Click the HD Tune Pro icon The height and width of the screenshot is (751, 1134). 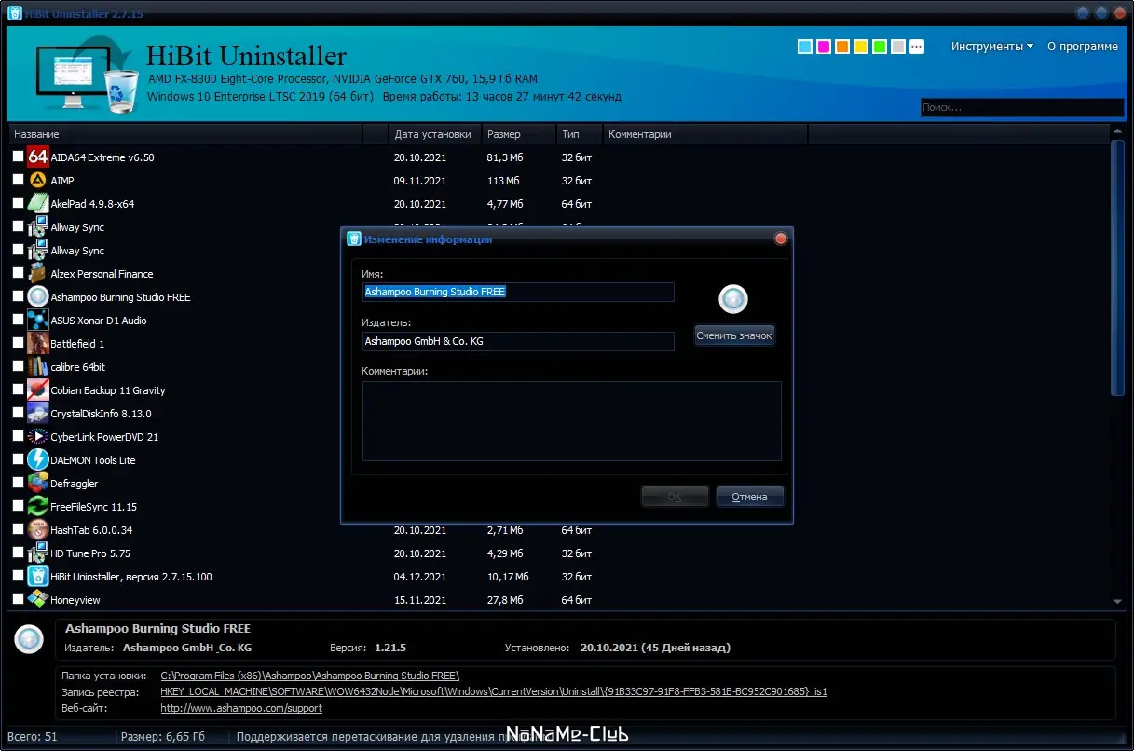[x=38, y=553]
